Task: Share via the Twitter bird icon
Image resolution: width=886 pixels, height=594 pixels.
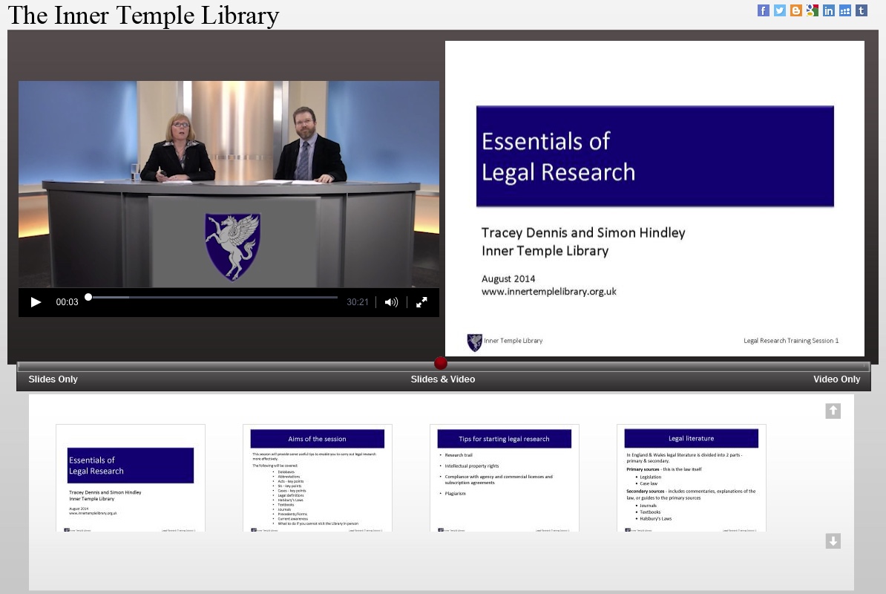Action: click(779, 10)
